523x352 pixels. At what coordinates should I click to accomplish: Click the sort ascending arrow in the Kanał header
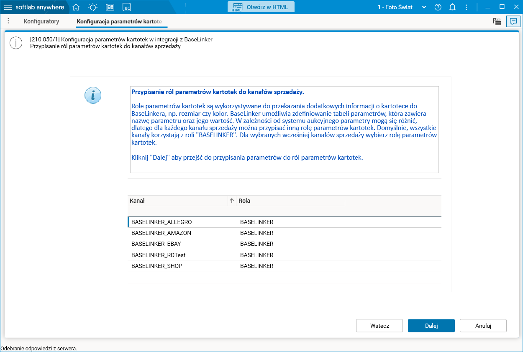click(232, 201)
